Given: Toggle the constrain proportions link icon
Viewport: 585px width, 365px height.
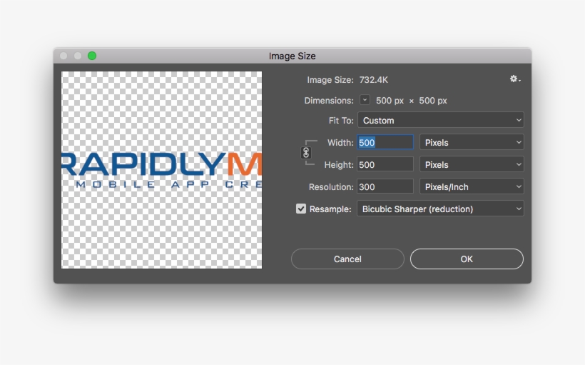Looking at the screenshot, I should click(x=306, y=153).
